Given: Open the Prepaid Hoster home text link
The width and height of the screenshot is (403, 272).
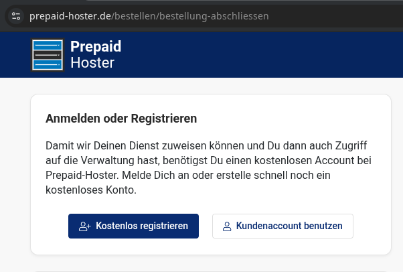Looking at the screenshot, I should tap(96, 54).
